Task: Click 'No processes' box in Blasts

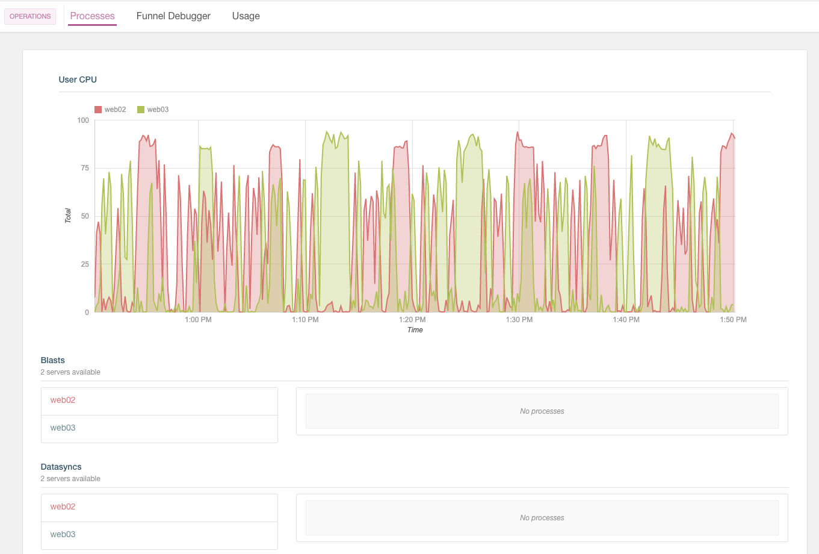Action: coord(542,411)
